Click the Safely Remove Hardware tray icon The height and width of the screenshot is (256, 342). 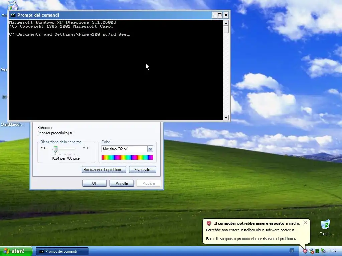pos(323,251)
